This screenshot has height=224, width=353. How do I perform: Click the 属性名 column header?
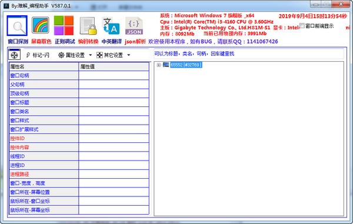(x=44, y=66)
